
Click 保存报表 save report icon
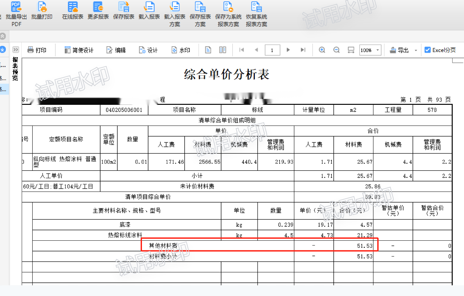(124, 7)
